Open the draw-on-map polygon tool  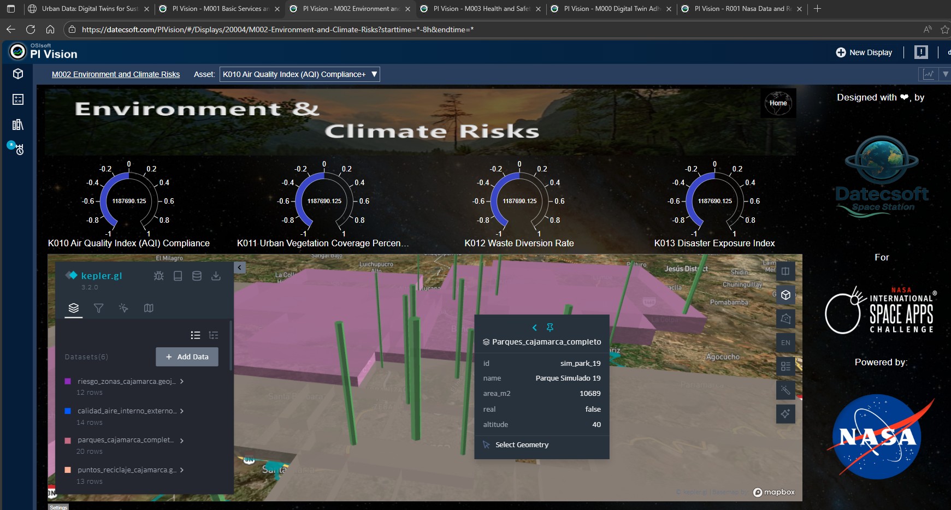point(785,318)
